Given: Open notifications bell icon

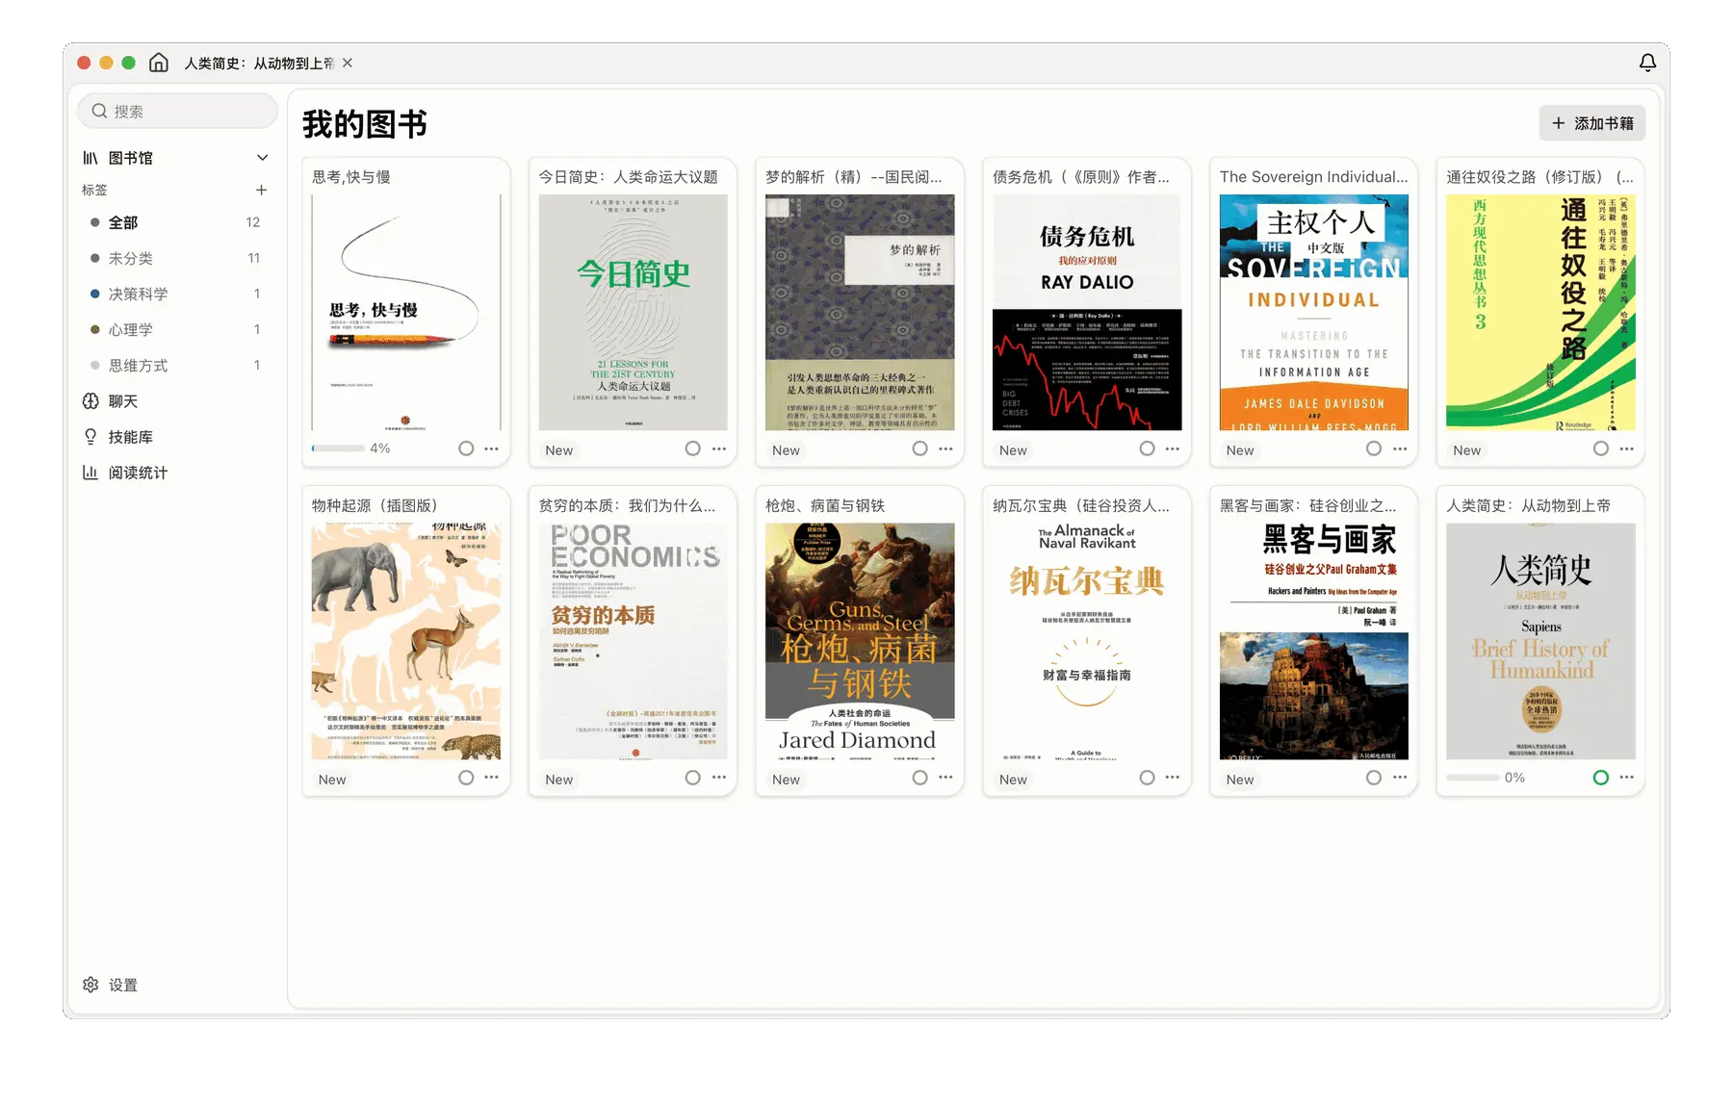Looking at the screenshot, I should click(x=1647, y=63).
